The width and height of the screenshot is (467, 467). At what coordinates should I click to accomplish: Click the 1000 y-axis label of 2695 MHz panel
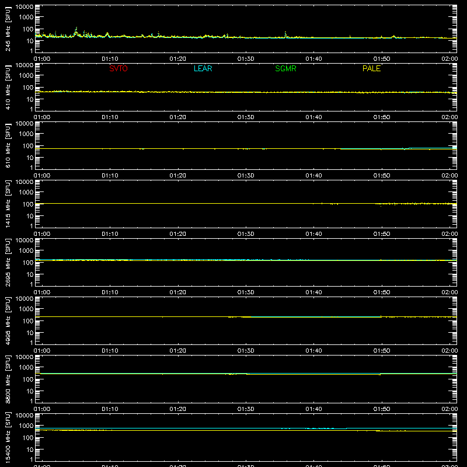click(26, 251)
